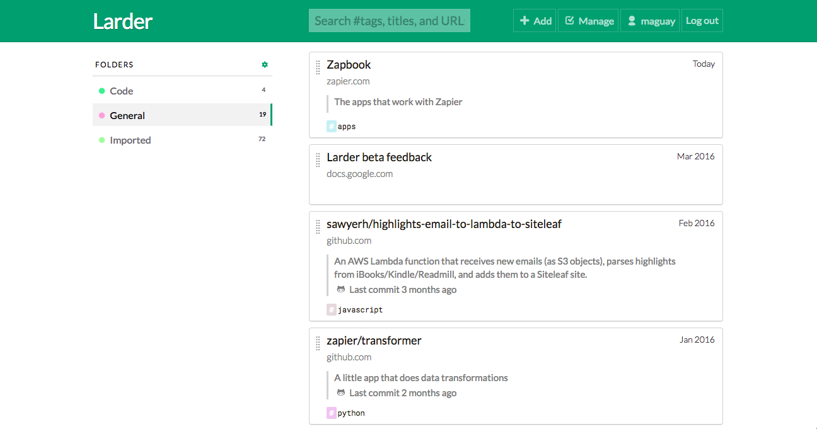This screenshot has width=817, height=429.
Task: Click the person icon beside maguay
Action: tap(632, 21)
